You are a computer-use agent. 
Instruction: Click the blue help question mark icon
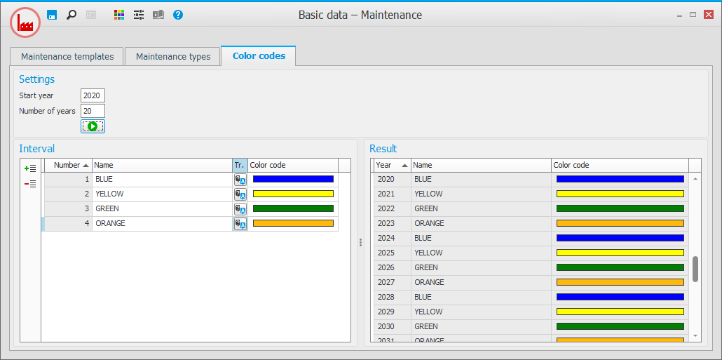click(x=178, y=15)
